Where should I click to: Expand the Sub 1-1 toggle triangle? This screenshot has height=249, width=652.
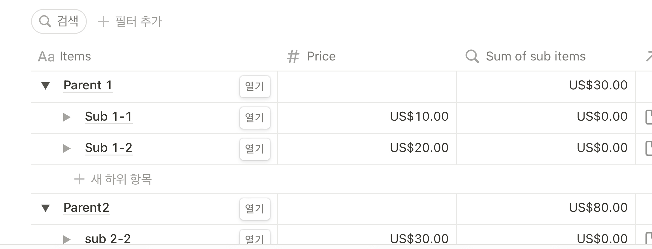pos(67,117)
